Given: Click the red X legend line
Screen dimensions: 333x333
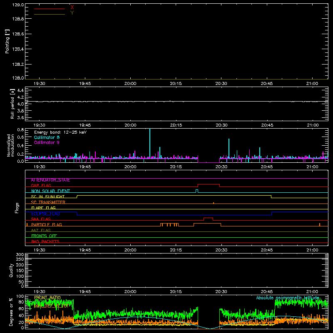Looking at the screenshot, I should pos(50,9).
